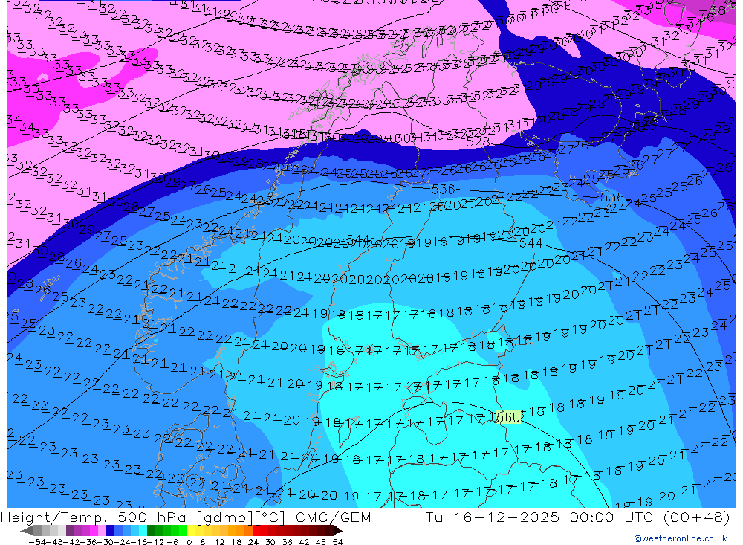Image resolution: width=743 pixels, height=545 pixels.
Task: Select the orange legend swatch near 18
Action: tap(241, 530)
